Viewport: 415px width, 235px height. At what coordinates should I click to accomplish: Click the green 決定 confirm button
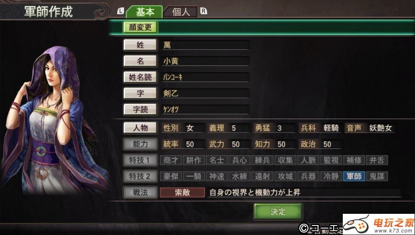pos(278,212)
